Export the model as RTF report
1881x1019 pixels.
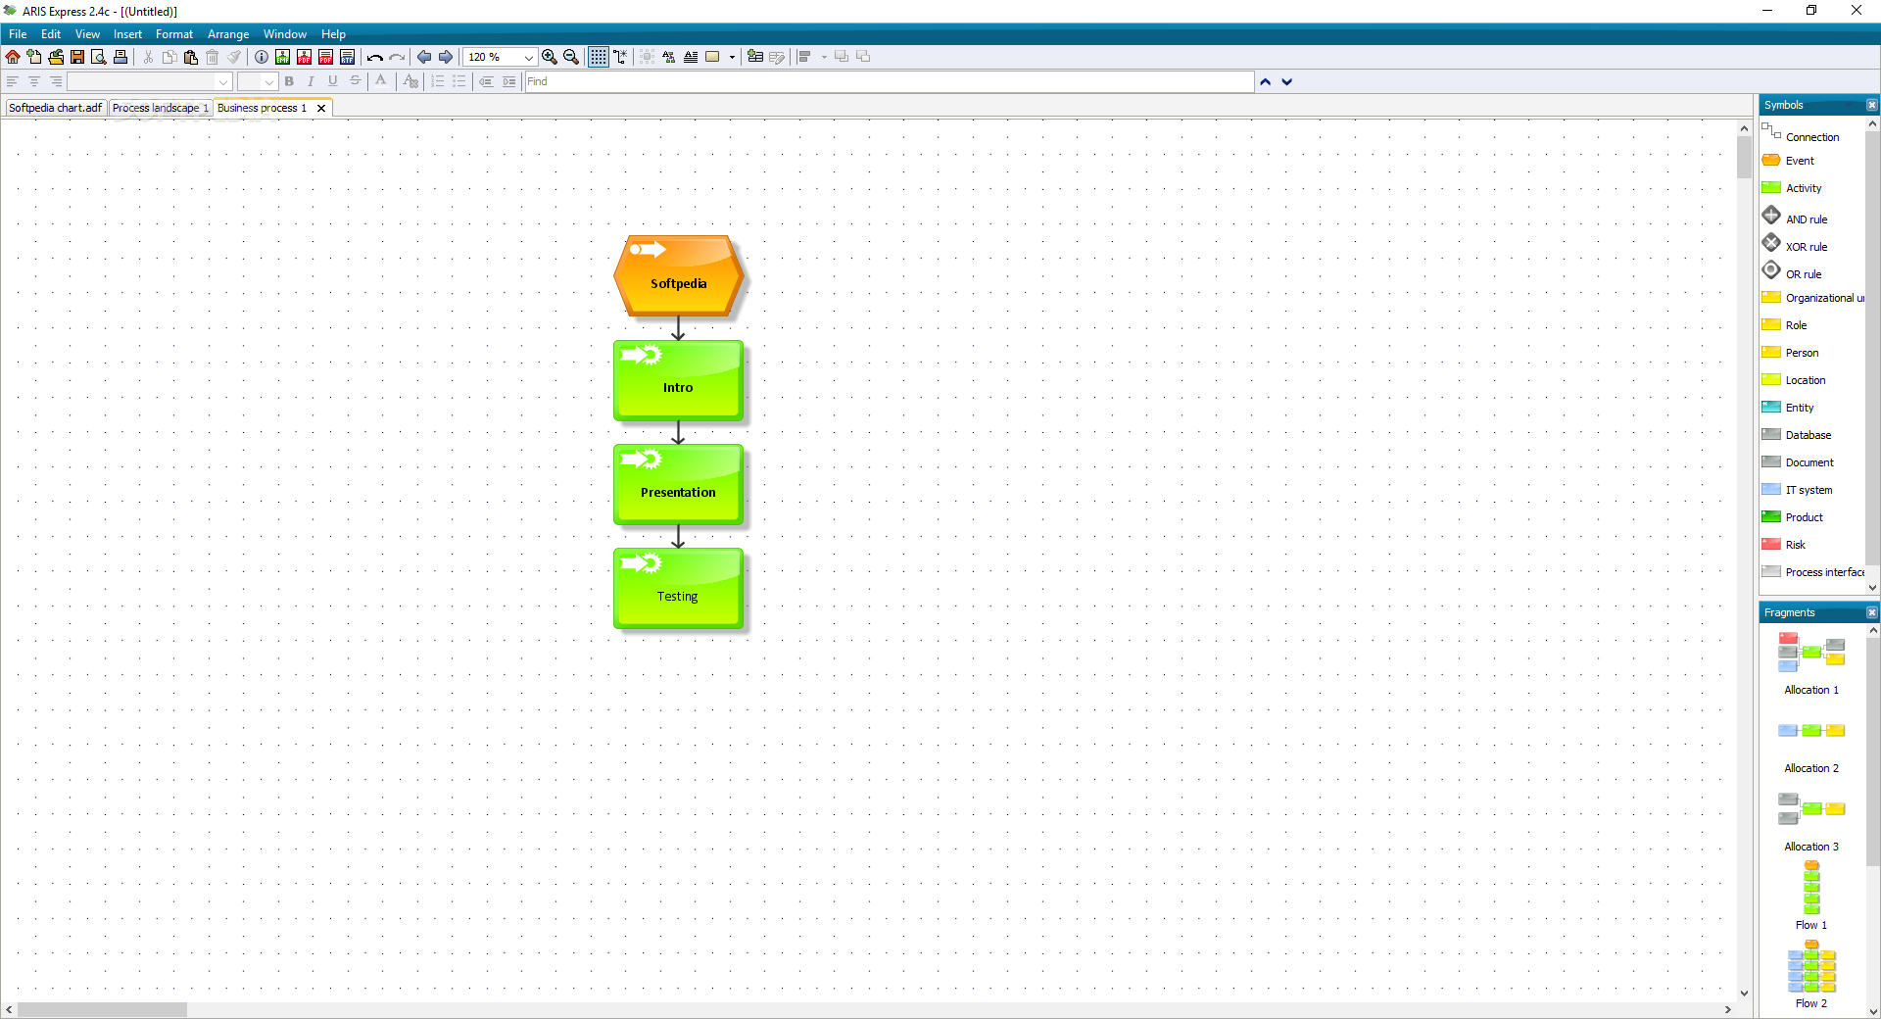[348, 57]
